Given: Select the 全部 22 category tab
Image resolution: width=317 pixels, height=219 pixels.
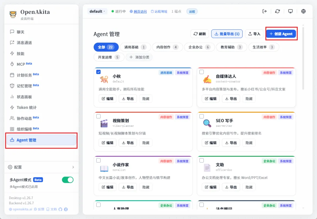Looking at the screenshot, I should coord(106,47).
